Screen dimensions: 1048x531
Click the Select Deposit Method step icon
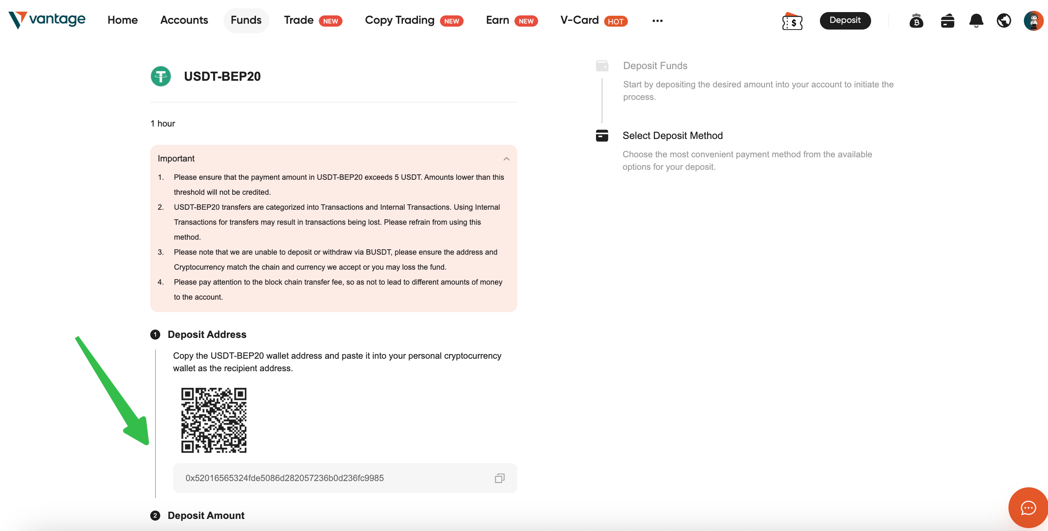tap(602, 136)
